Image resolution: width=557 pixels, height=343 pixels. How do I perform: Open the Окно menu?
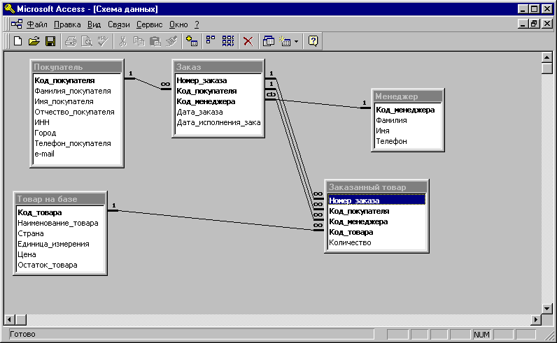point(178,24)
